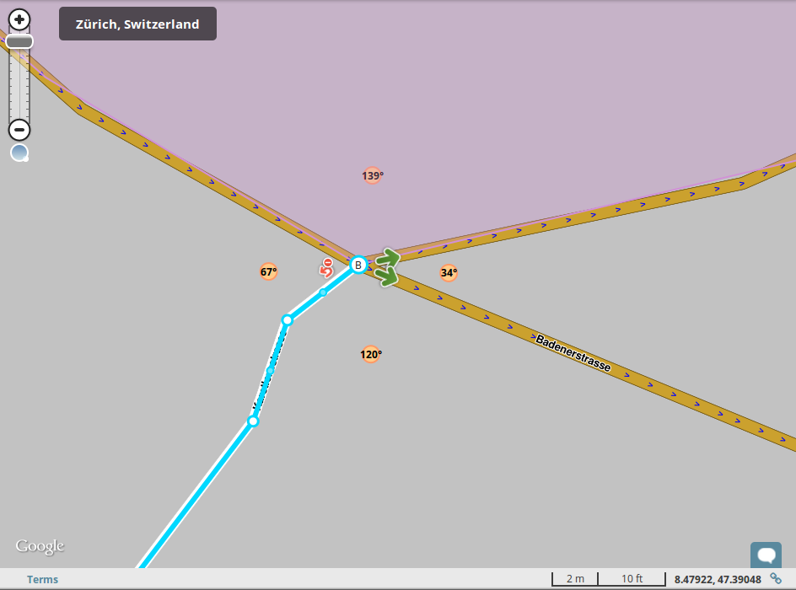This screenshot has height=590, width=796.
Task: Select the Badenerstrasse street label
Action: (x=573, y=353)
